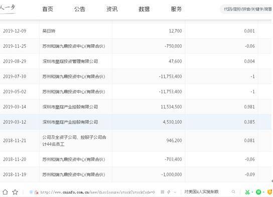This screenshot has width=273, height=197.
Task: Select 深圳市皇庭投资管理有限公司
Action: tap(70, 61)
